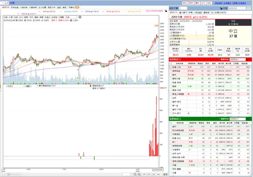Click the 今天 button
Screen dimensions: 253x177
[x=249, y=8]
